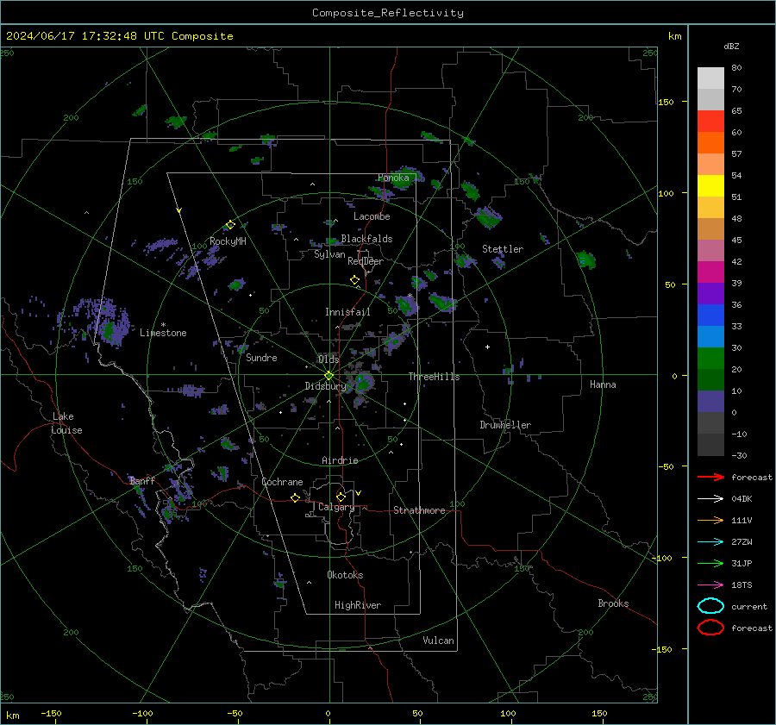Click the white 04DK arrow icon

[710, 499]
